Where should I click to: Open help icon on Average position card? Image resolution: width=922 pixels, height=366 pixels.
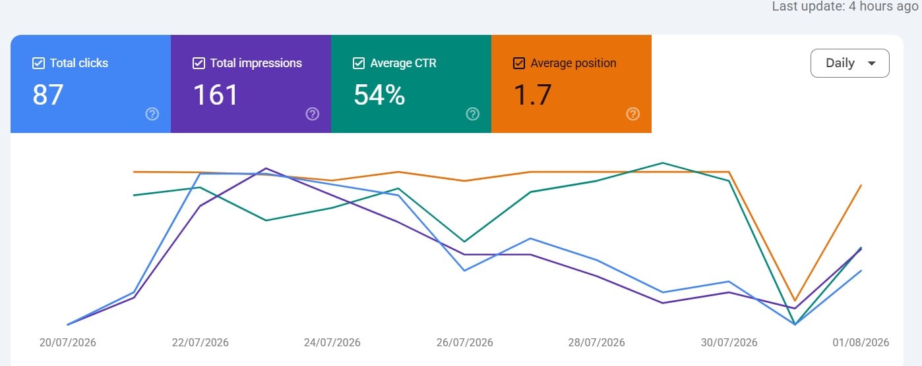click(x=633, y=114)
